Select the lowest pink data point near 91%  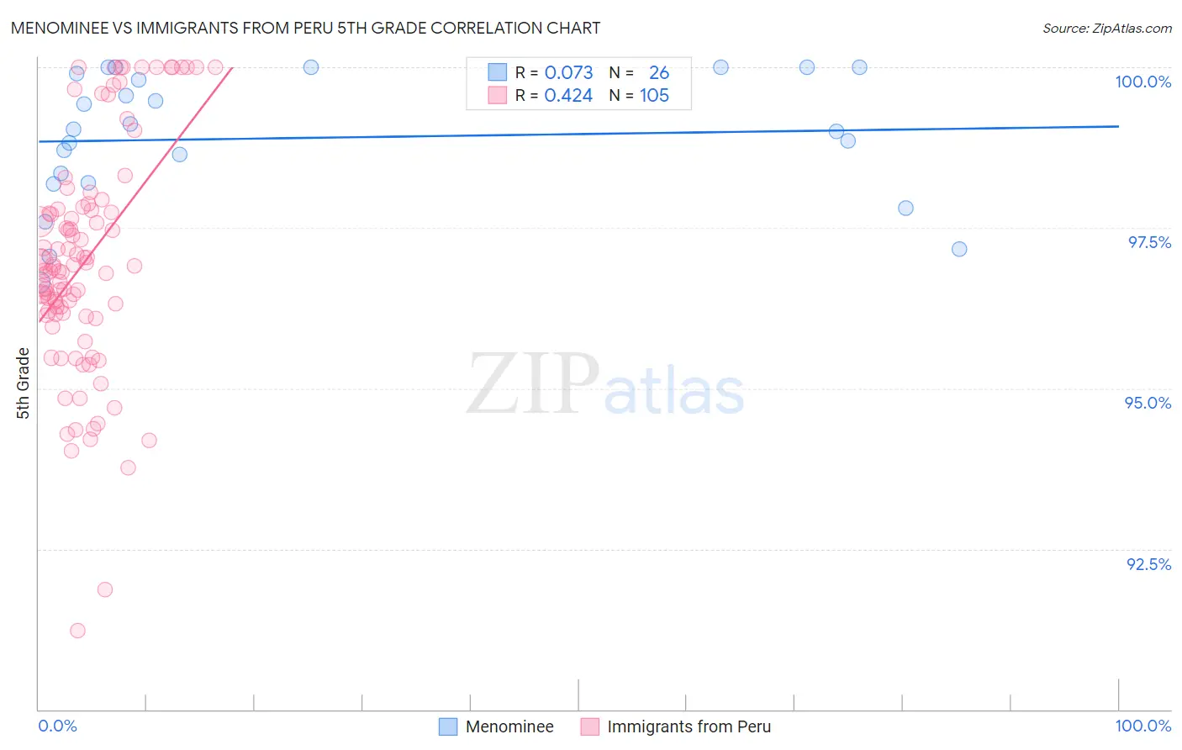(x=77, y=631)
